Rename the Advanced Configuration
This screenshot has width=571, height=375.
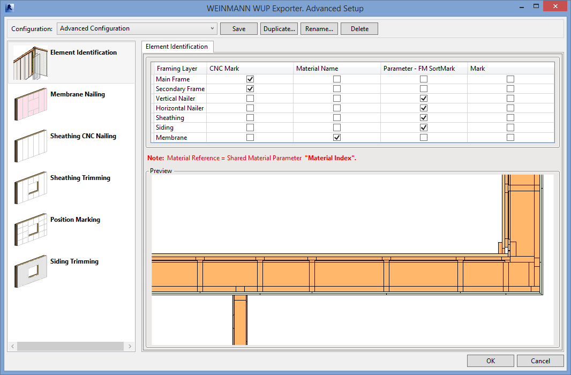point(319,28)
